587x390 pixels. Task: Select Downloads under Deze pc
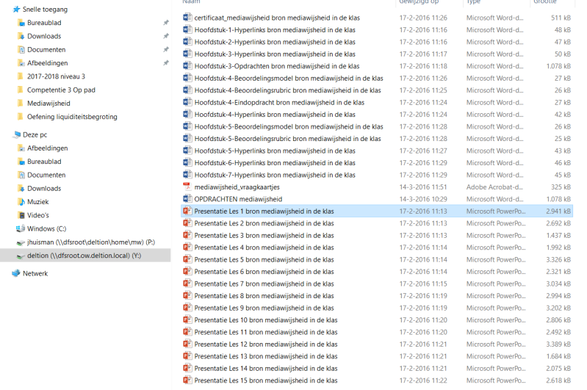pyautogui.click(x=44, y=189)
